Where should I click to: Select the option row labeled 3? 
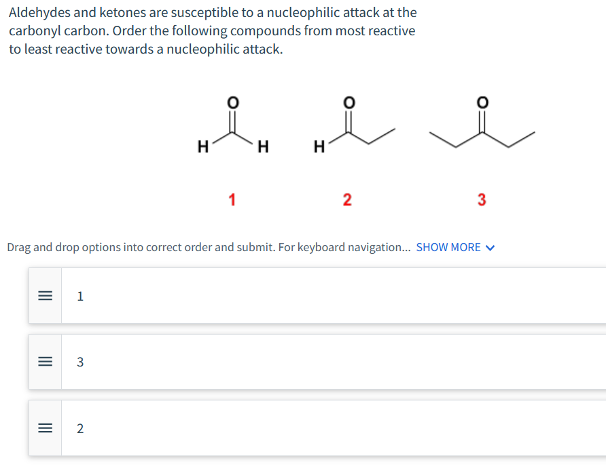(333, 362)
